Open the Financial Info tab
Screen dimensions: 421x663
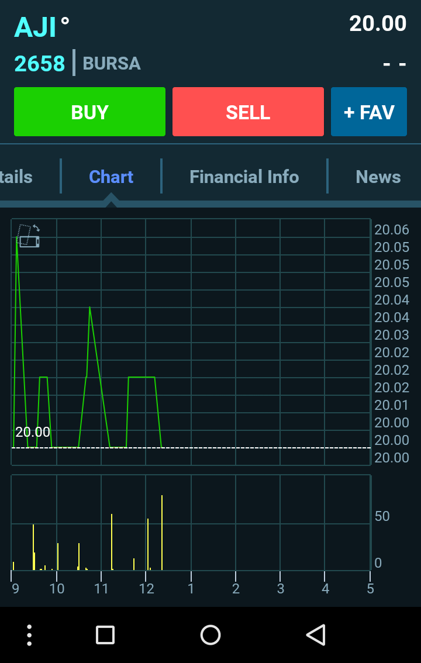coord(244,177)
